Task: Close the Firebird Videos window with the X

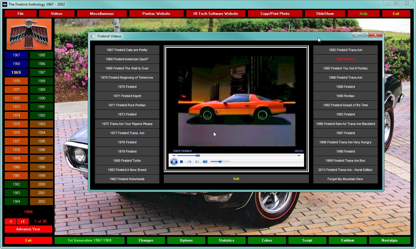Action: [375, 35]
